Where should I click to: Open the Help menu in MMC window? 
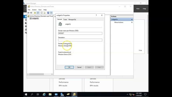[45, 10]
